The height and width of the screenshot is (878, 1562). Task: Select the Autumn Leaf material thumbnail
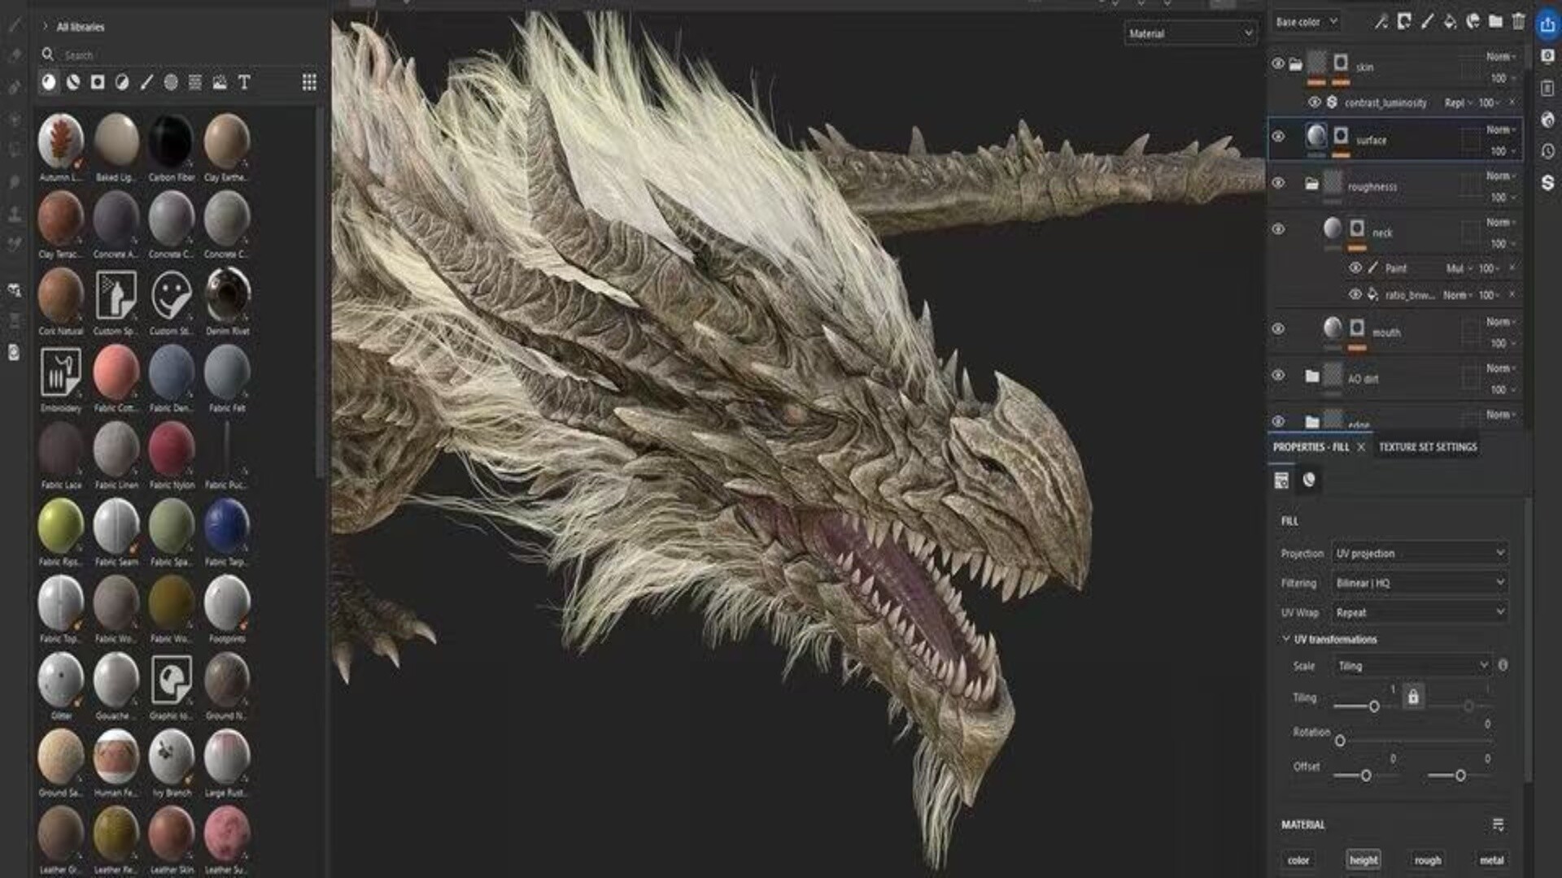[60, 140]
